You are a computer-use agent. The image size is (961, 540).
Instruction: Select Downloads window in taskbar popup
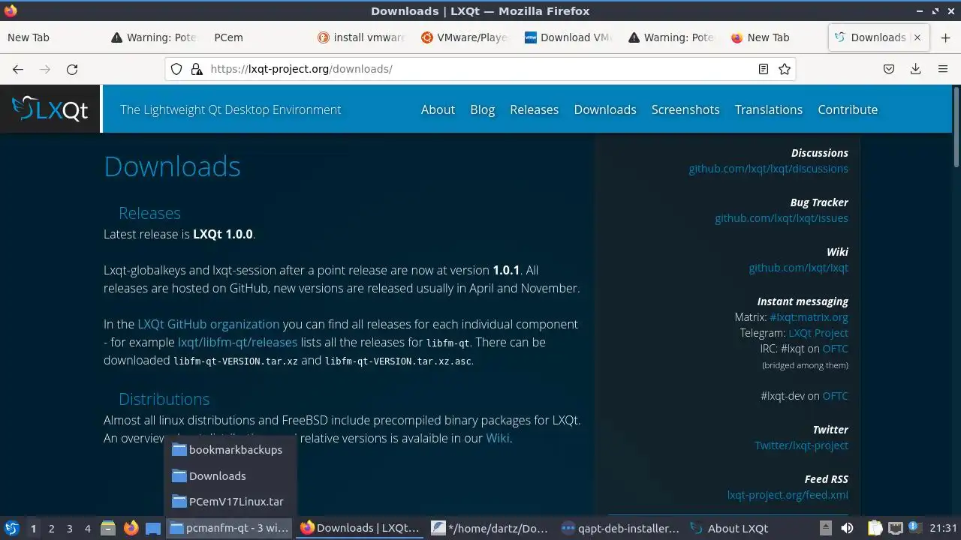230,476
